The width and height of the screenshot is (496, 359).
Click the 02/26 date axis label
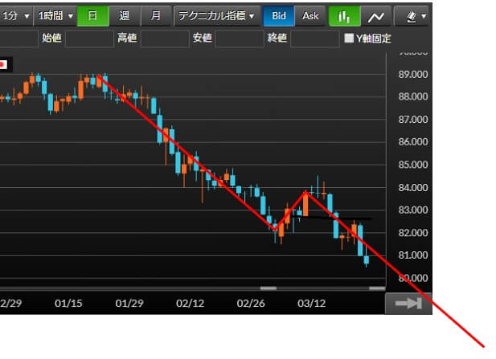(x=251, y=304)
